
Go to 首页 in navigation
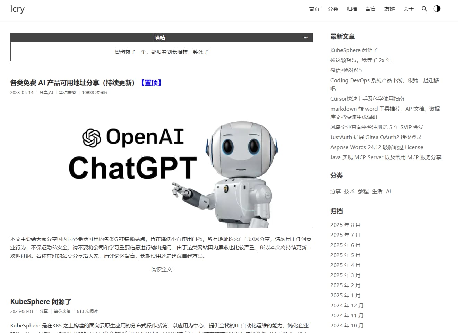pyautogui.click(x=314, y=9)
